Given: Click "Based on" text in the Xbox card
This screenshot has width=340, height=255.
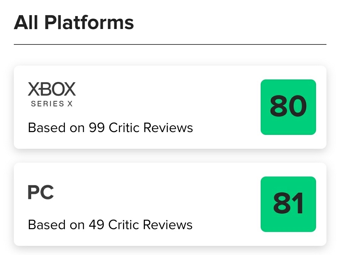Looking at the screenshot, I should click(56, 128).
